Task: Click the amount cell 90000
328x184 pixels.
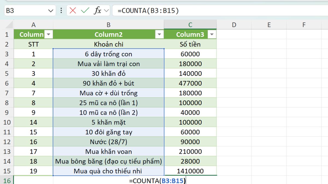Action: point(190,142)
